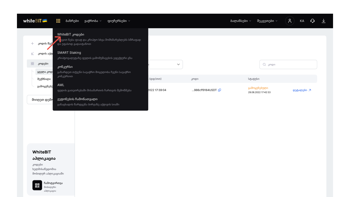Click the search magnifier icon
The height and width of the screenshot is (197, 350).
click(264, 65)
